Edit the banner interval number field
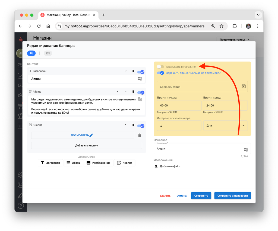 tap(179, 126)
